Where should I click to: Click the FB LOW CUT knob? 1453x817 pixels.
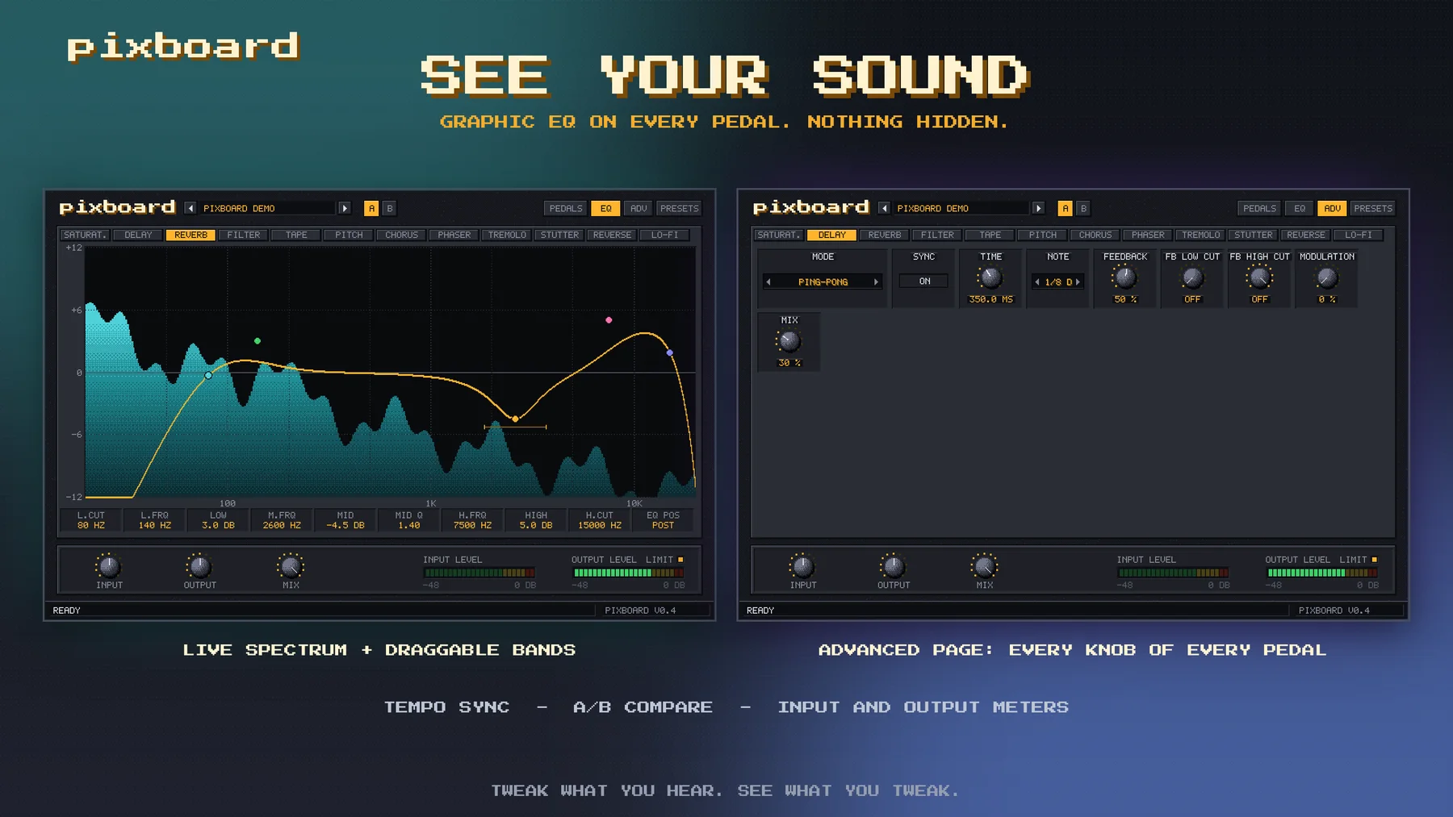tap(1192, 277)
